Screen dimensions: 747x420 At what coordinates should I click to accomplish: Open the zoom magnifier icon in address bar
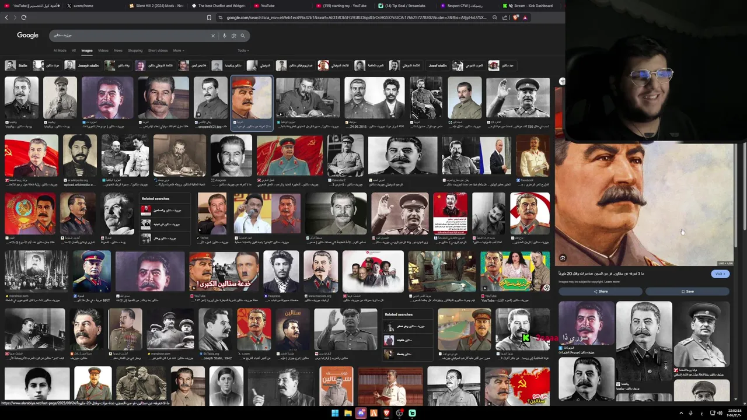coord(494,17)
